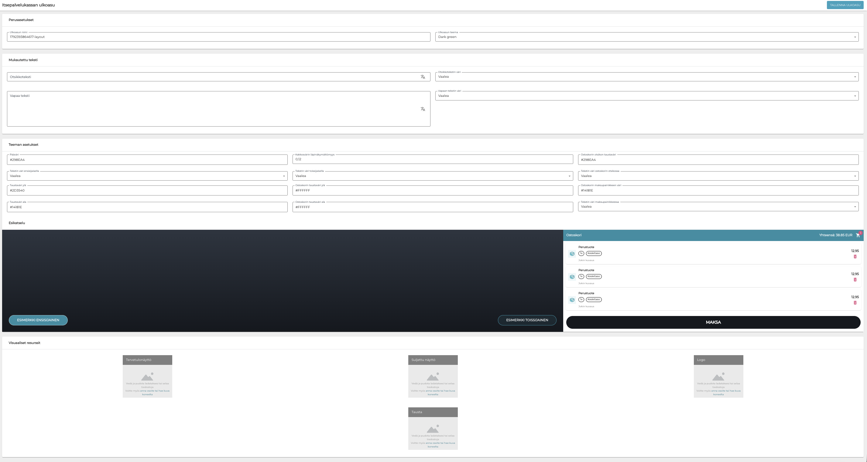
Task: Click Esimerkki toissijainen button
Action: pyautogui.click(x=527, y=320)
